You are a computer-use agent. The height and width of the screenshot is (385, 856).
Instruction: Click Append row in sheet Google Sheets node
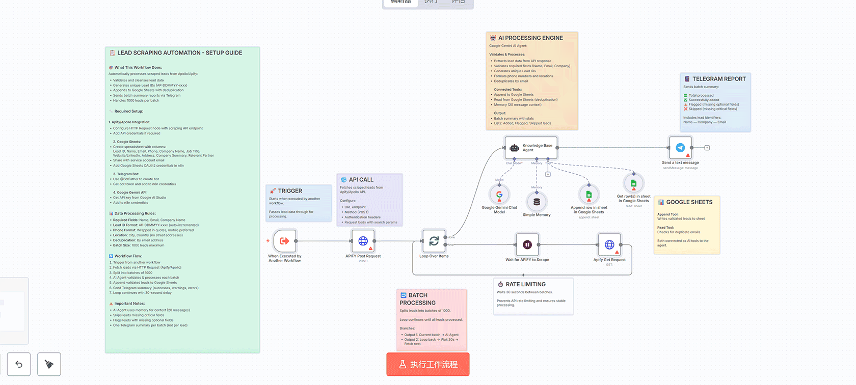[x=588, y=195]
